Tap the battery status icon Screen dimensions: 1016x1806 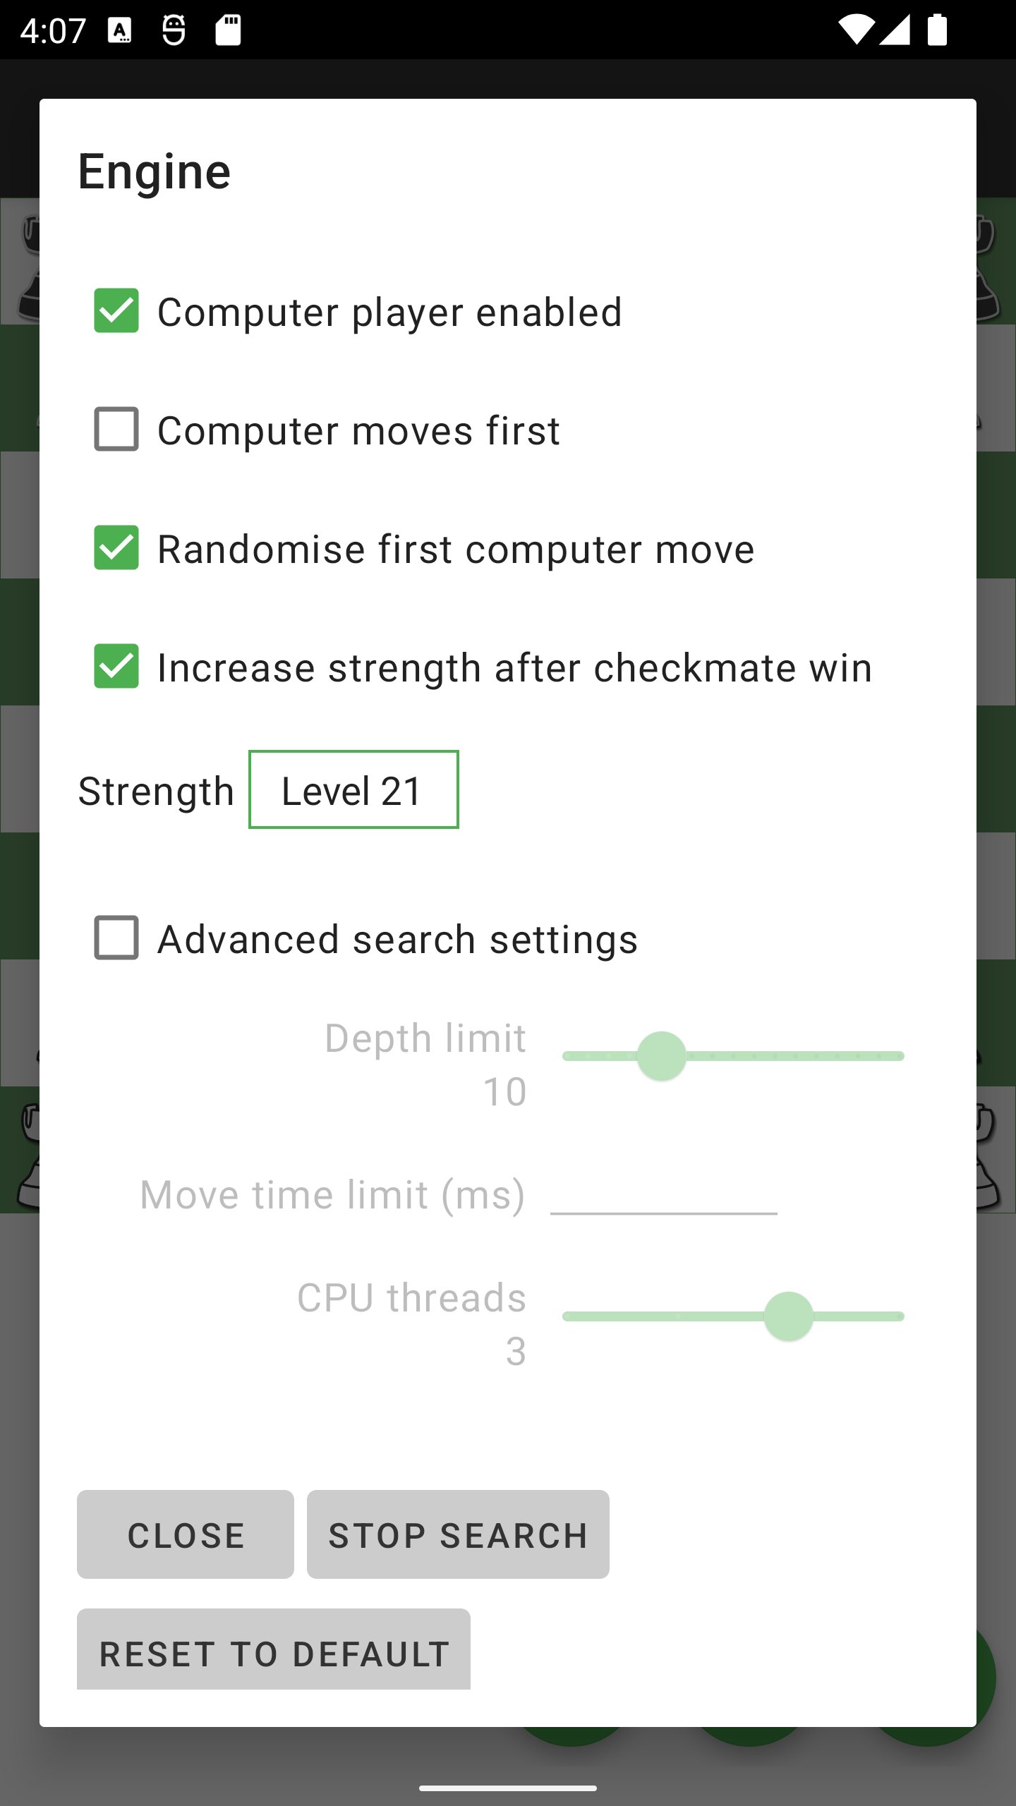click(937, 30)
